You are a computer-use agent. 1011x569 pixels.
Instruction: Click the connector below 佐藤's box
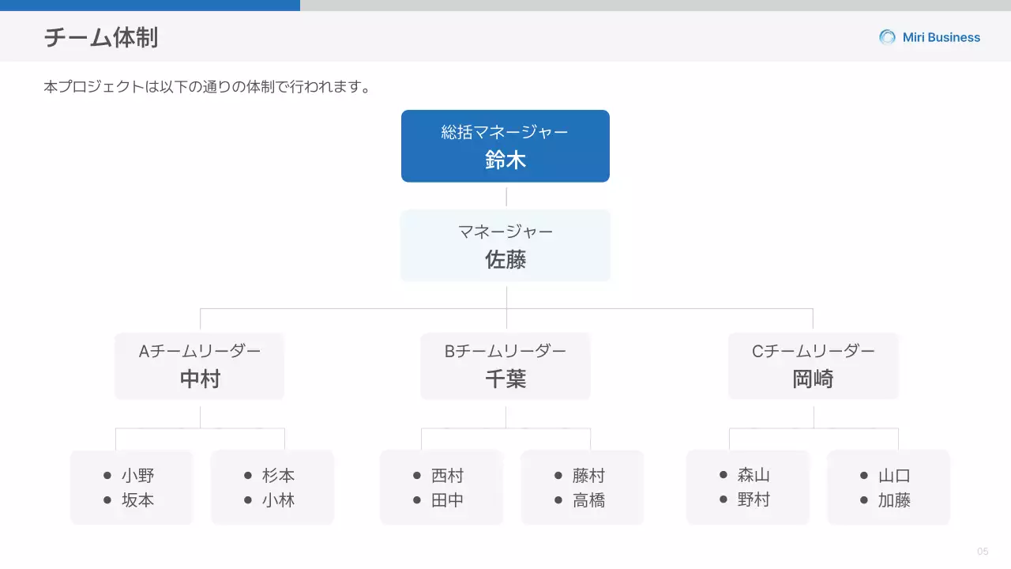[x=505, y=292]
